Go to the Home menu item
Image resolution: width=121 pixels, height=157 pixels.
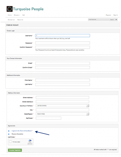coord(10,15)
